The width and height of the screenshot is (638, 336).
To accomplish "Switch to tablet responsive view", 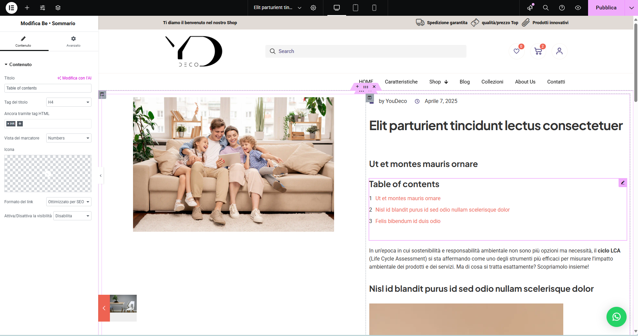I will coord(356,8).
